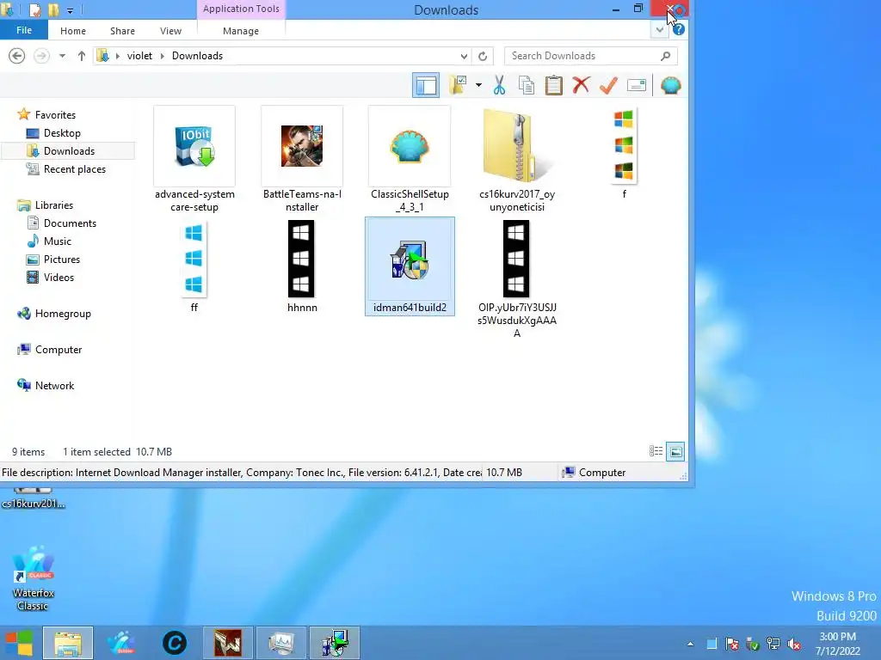Select the ClassicShellSetup_4_3_1 file
The image size is (881, 660).
point(410,159)
